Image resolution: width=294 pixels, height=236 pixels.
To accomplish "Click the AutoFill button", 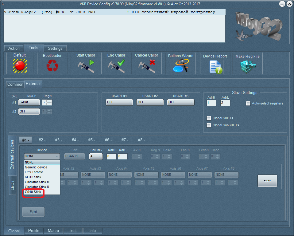I will click(x=267, y=181).
